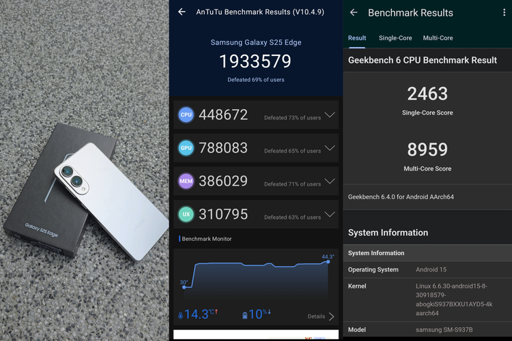512x341 pixels.
Task: Click the GPU score 788083
Action: (223, 148)
